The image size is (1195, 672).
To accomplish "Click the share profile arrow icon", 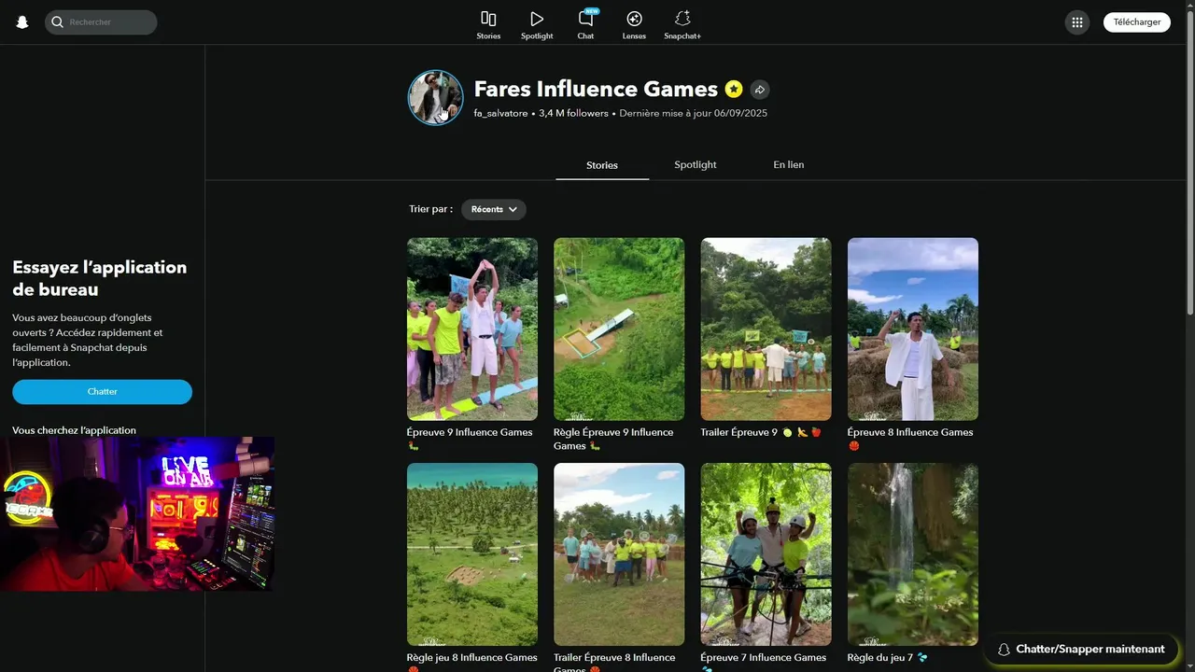I will [760, 90].
